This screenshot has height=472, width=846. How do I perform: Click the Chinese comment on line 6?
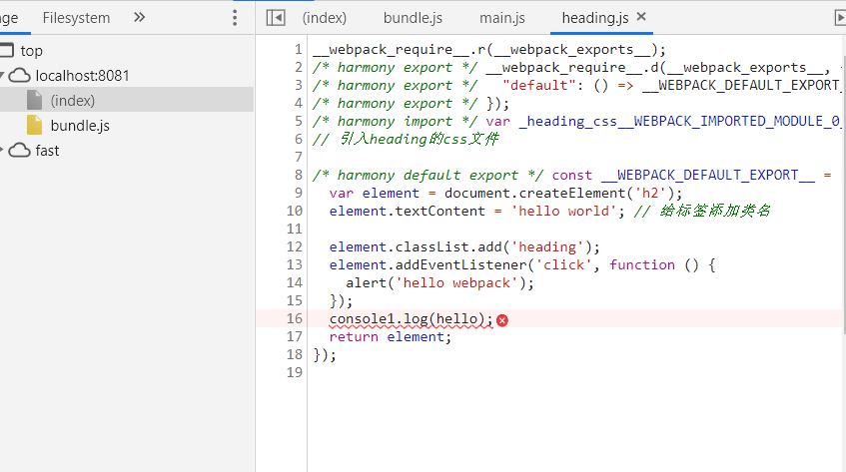406,139
